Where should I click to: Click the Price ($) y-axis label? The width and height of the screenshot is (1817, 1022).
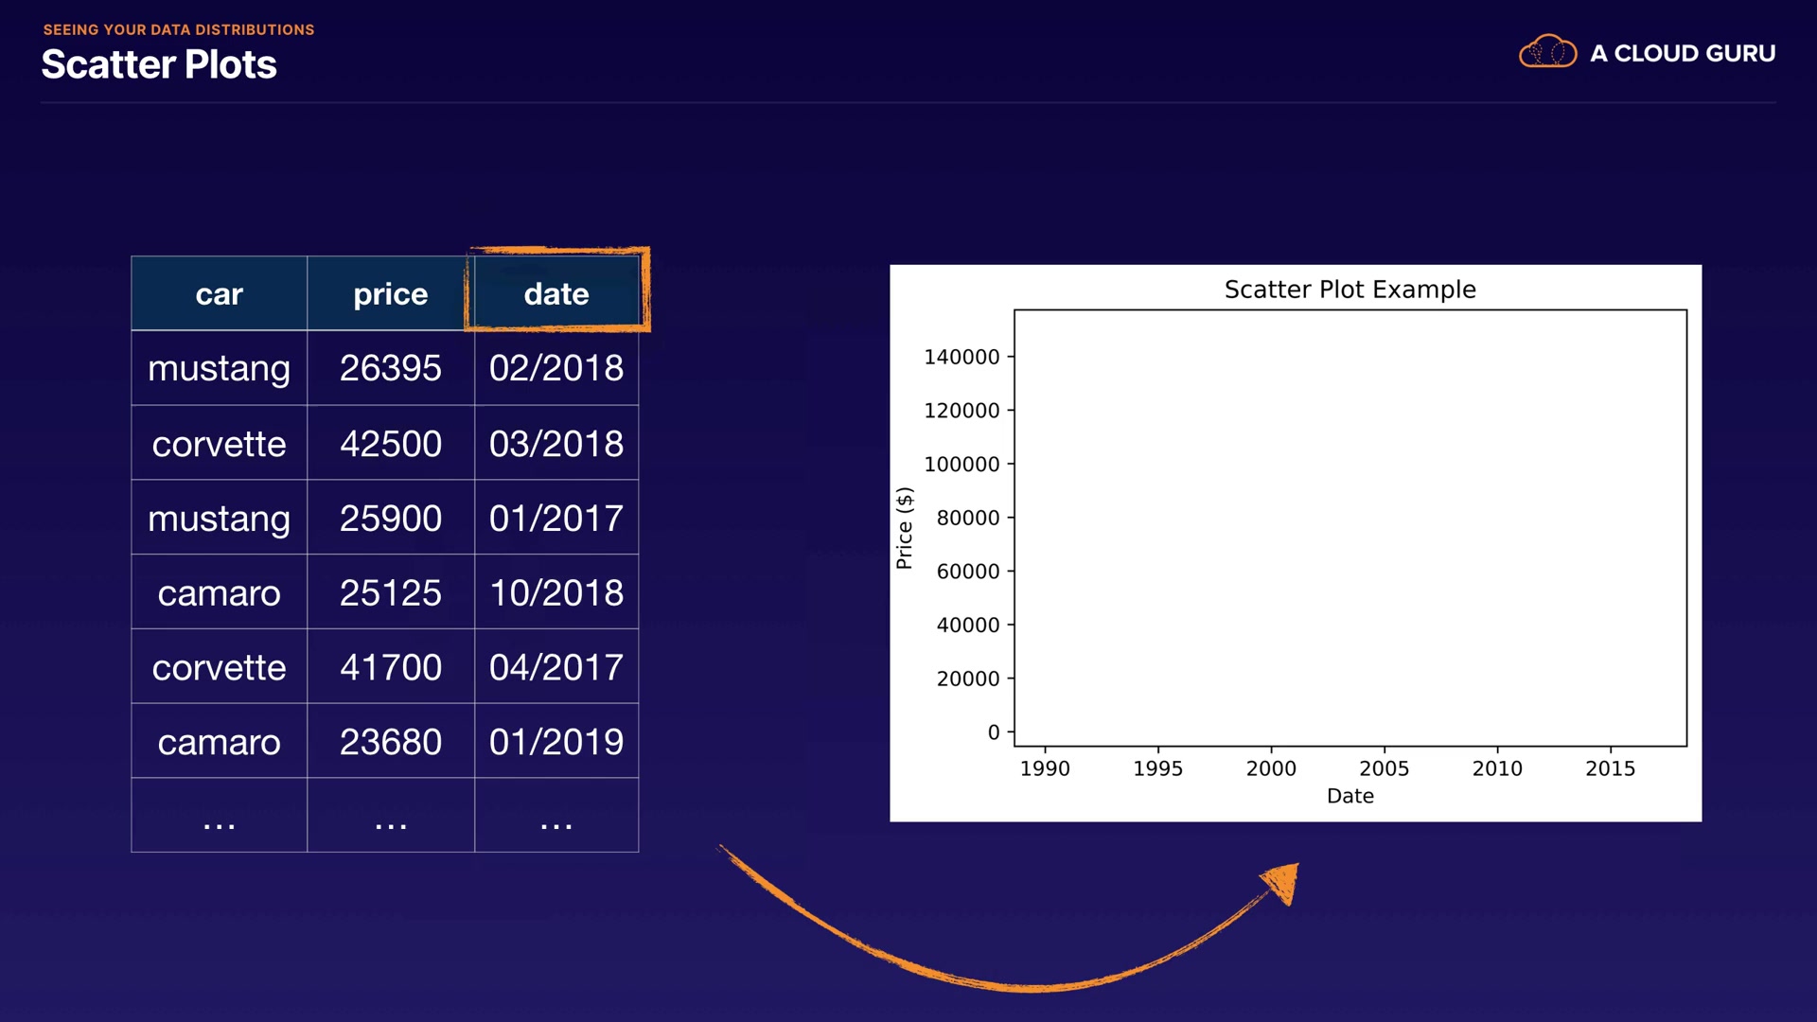tap(905, 528)
